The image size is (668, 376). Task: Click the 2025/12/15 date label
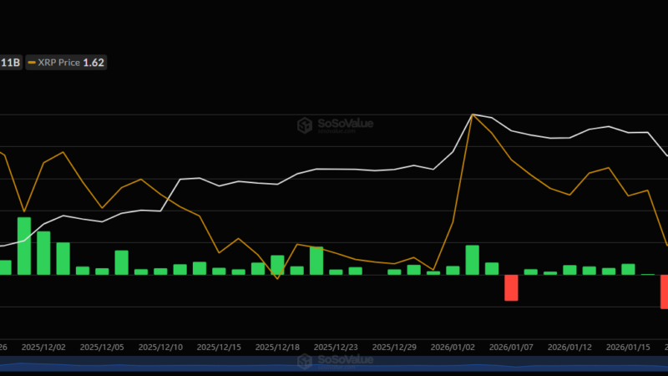(x=219, y=348)
